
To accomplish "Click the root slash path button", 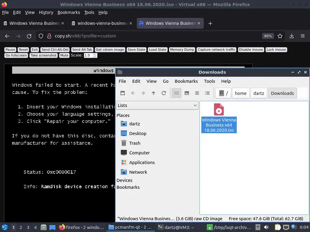I will pos(223,93).
